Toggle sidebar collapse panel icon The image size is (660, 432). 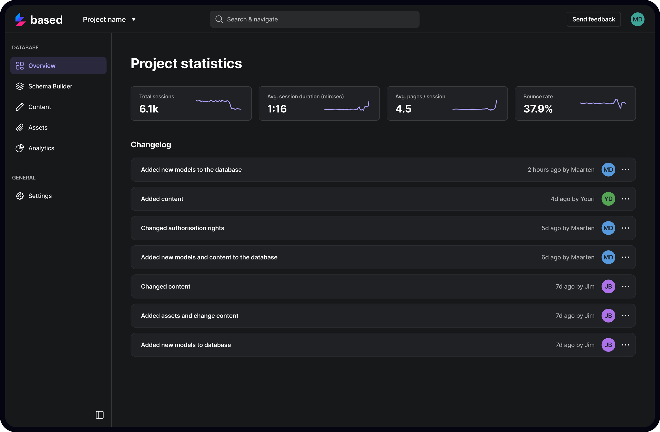[100, 415]
